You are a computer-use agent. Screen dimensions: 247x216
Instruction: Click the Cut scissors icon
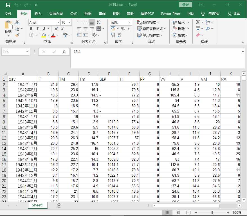[17, 22]
